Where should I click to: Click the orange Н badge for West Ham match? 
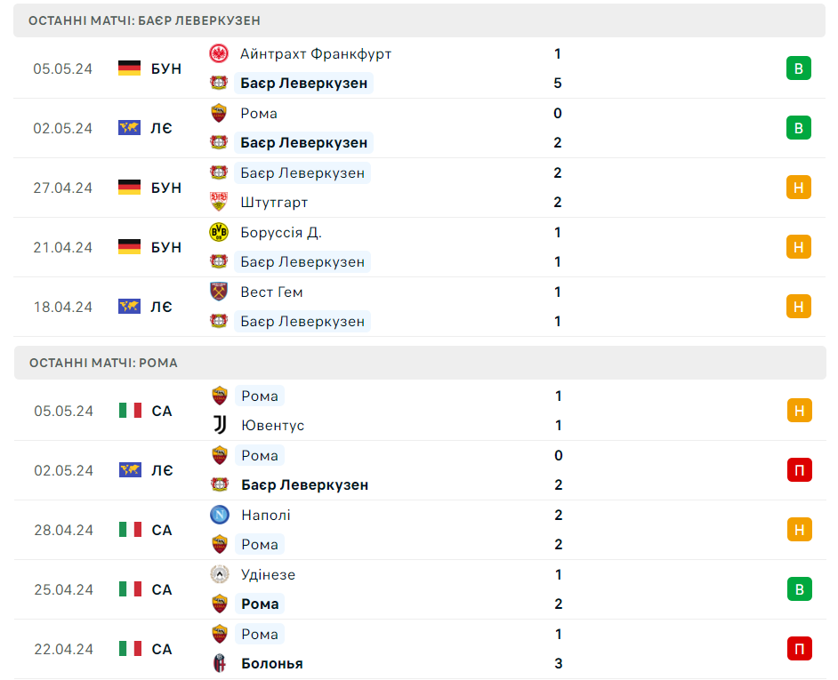[798, 307]
